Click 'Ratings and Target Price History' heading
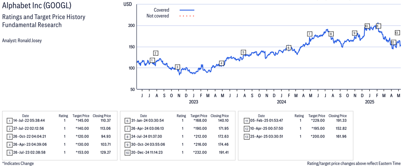405x166 pixels. [44, 17]
